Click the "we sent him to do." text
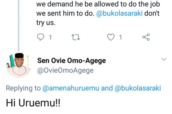This screenshot has height=114, width=172. click(x=65, y=13)
